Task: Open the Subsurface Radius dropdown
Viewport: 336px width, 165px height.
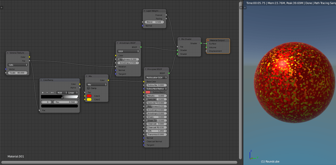Action: point(156,89)
